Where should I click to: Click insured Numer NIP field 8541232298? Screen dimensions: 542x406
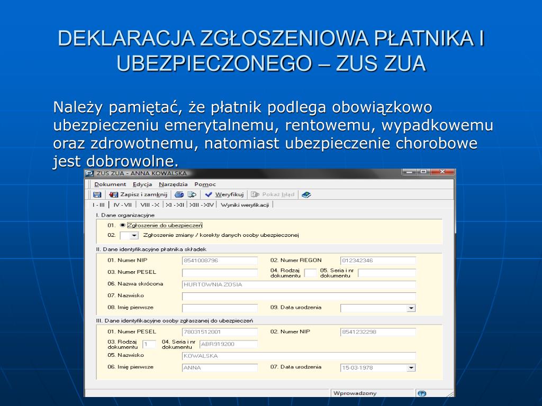[378, 332]
